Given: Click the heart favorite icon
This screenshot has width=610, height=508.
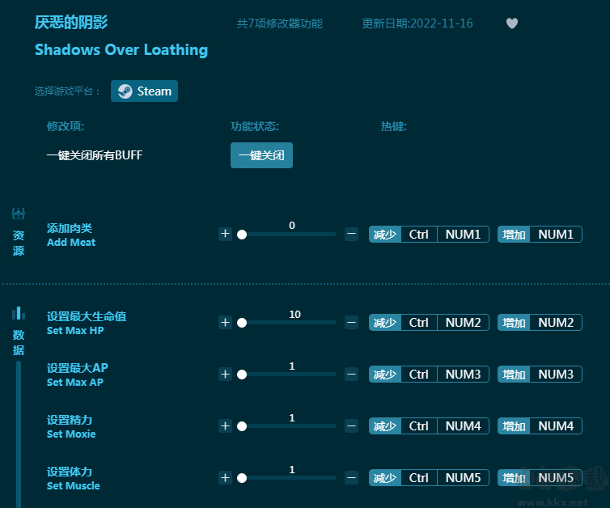Looking at the screenshot, I should pyautogui.click(x=511, y=23).
